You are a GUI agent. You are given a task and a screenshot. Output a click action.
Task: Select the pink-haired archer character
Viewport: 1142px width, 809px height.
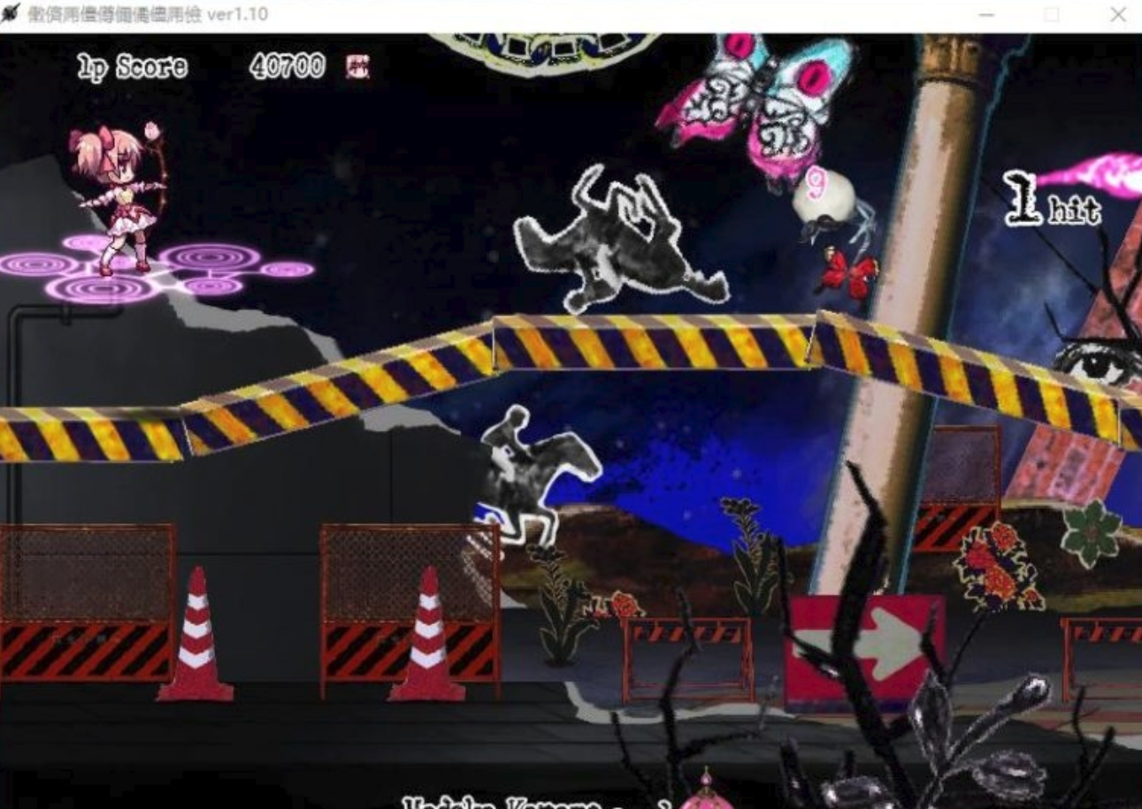coord(119,199)
